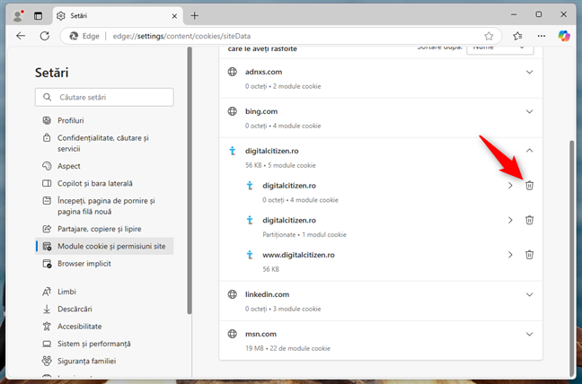582x384 pixels.
Task: Close the Setări tab
Action: [x=174, y=16]
